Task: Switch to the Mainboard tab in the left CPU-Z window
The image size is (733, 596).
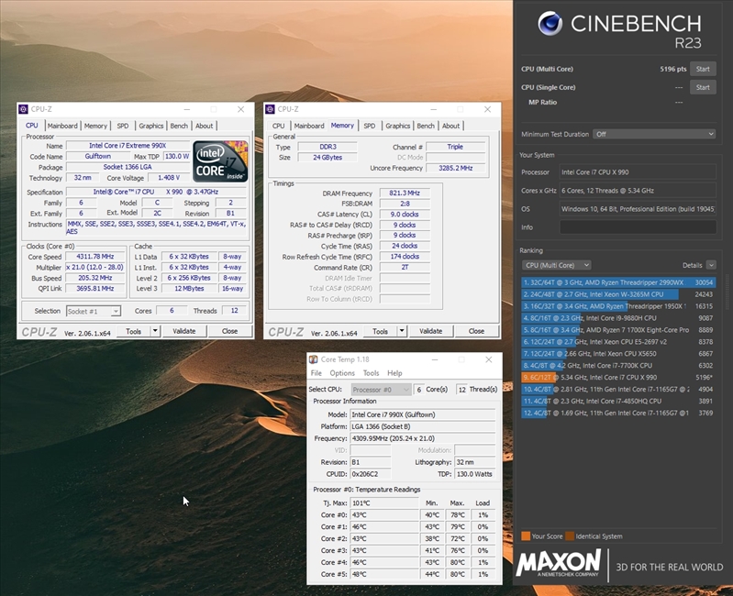Action: (62, 126)
